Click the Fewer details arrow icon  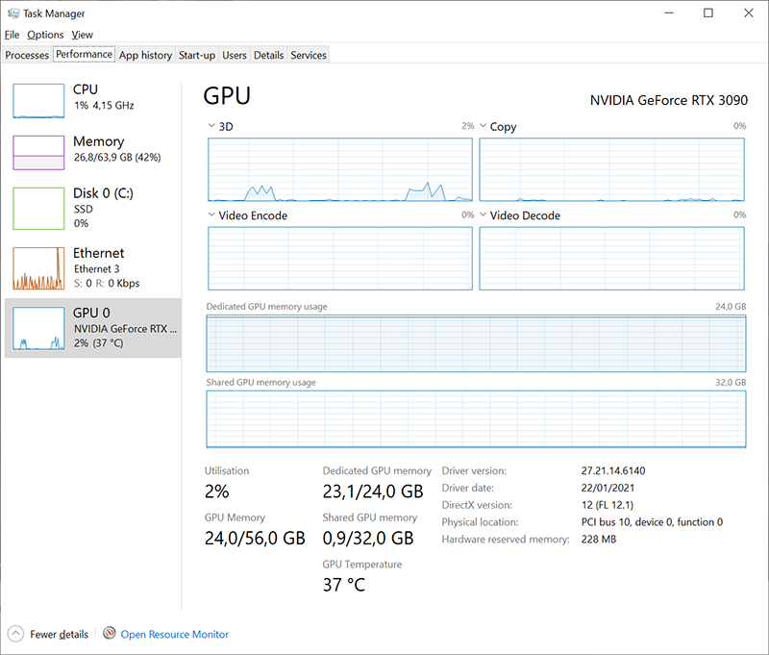point(15,634)
